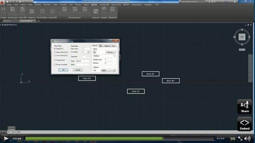
Task: Click OK in the Increment dialog
Action: click(x=63, y=70)
